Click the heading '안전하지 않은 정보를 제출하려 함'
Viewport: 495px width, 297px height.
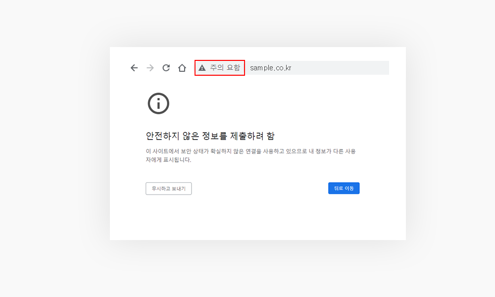point(210,136)
